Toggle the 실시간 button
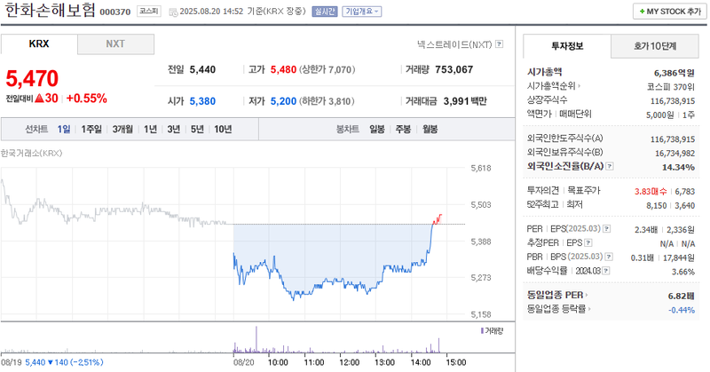Viewport: 710px width, 372px height. (325, 12)
